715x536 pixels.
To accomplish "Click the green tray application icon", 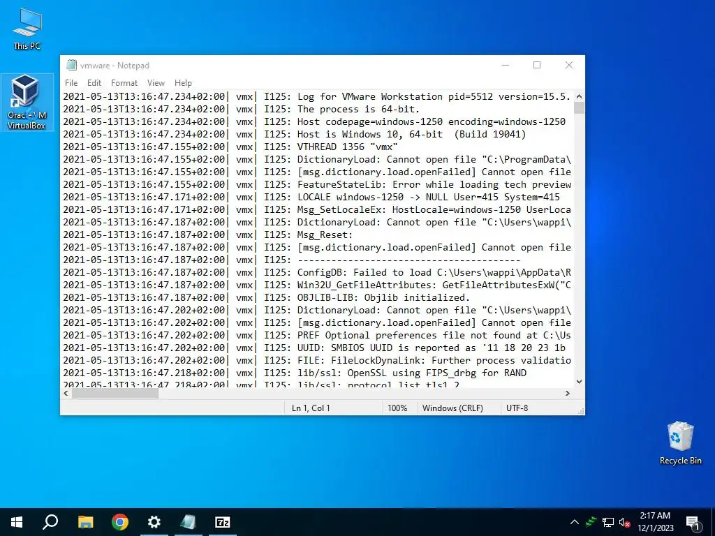I will pyautogui.click(x=591, y=522).
